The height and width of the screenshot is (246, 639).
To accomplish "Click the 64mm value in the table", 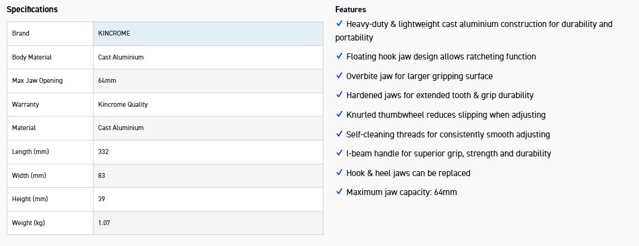I will [x=106, y=80].
